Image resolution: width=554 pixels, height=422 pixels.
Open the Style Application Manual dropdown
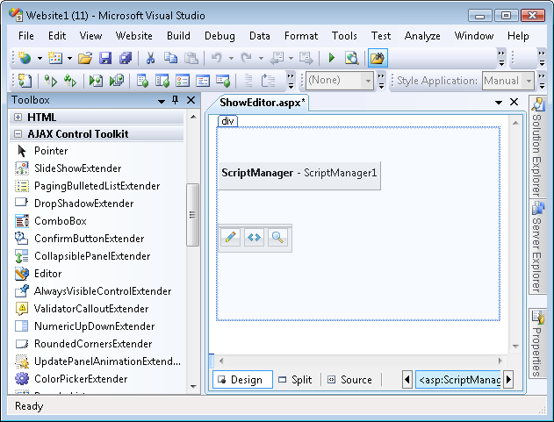coord(529,81)
